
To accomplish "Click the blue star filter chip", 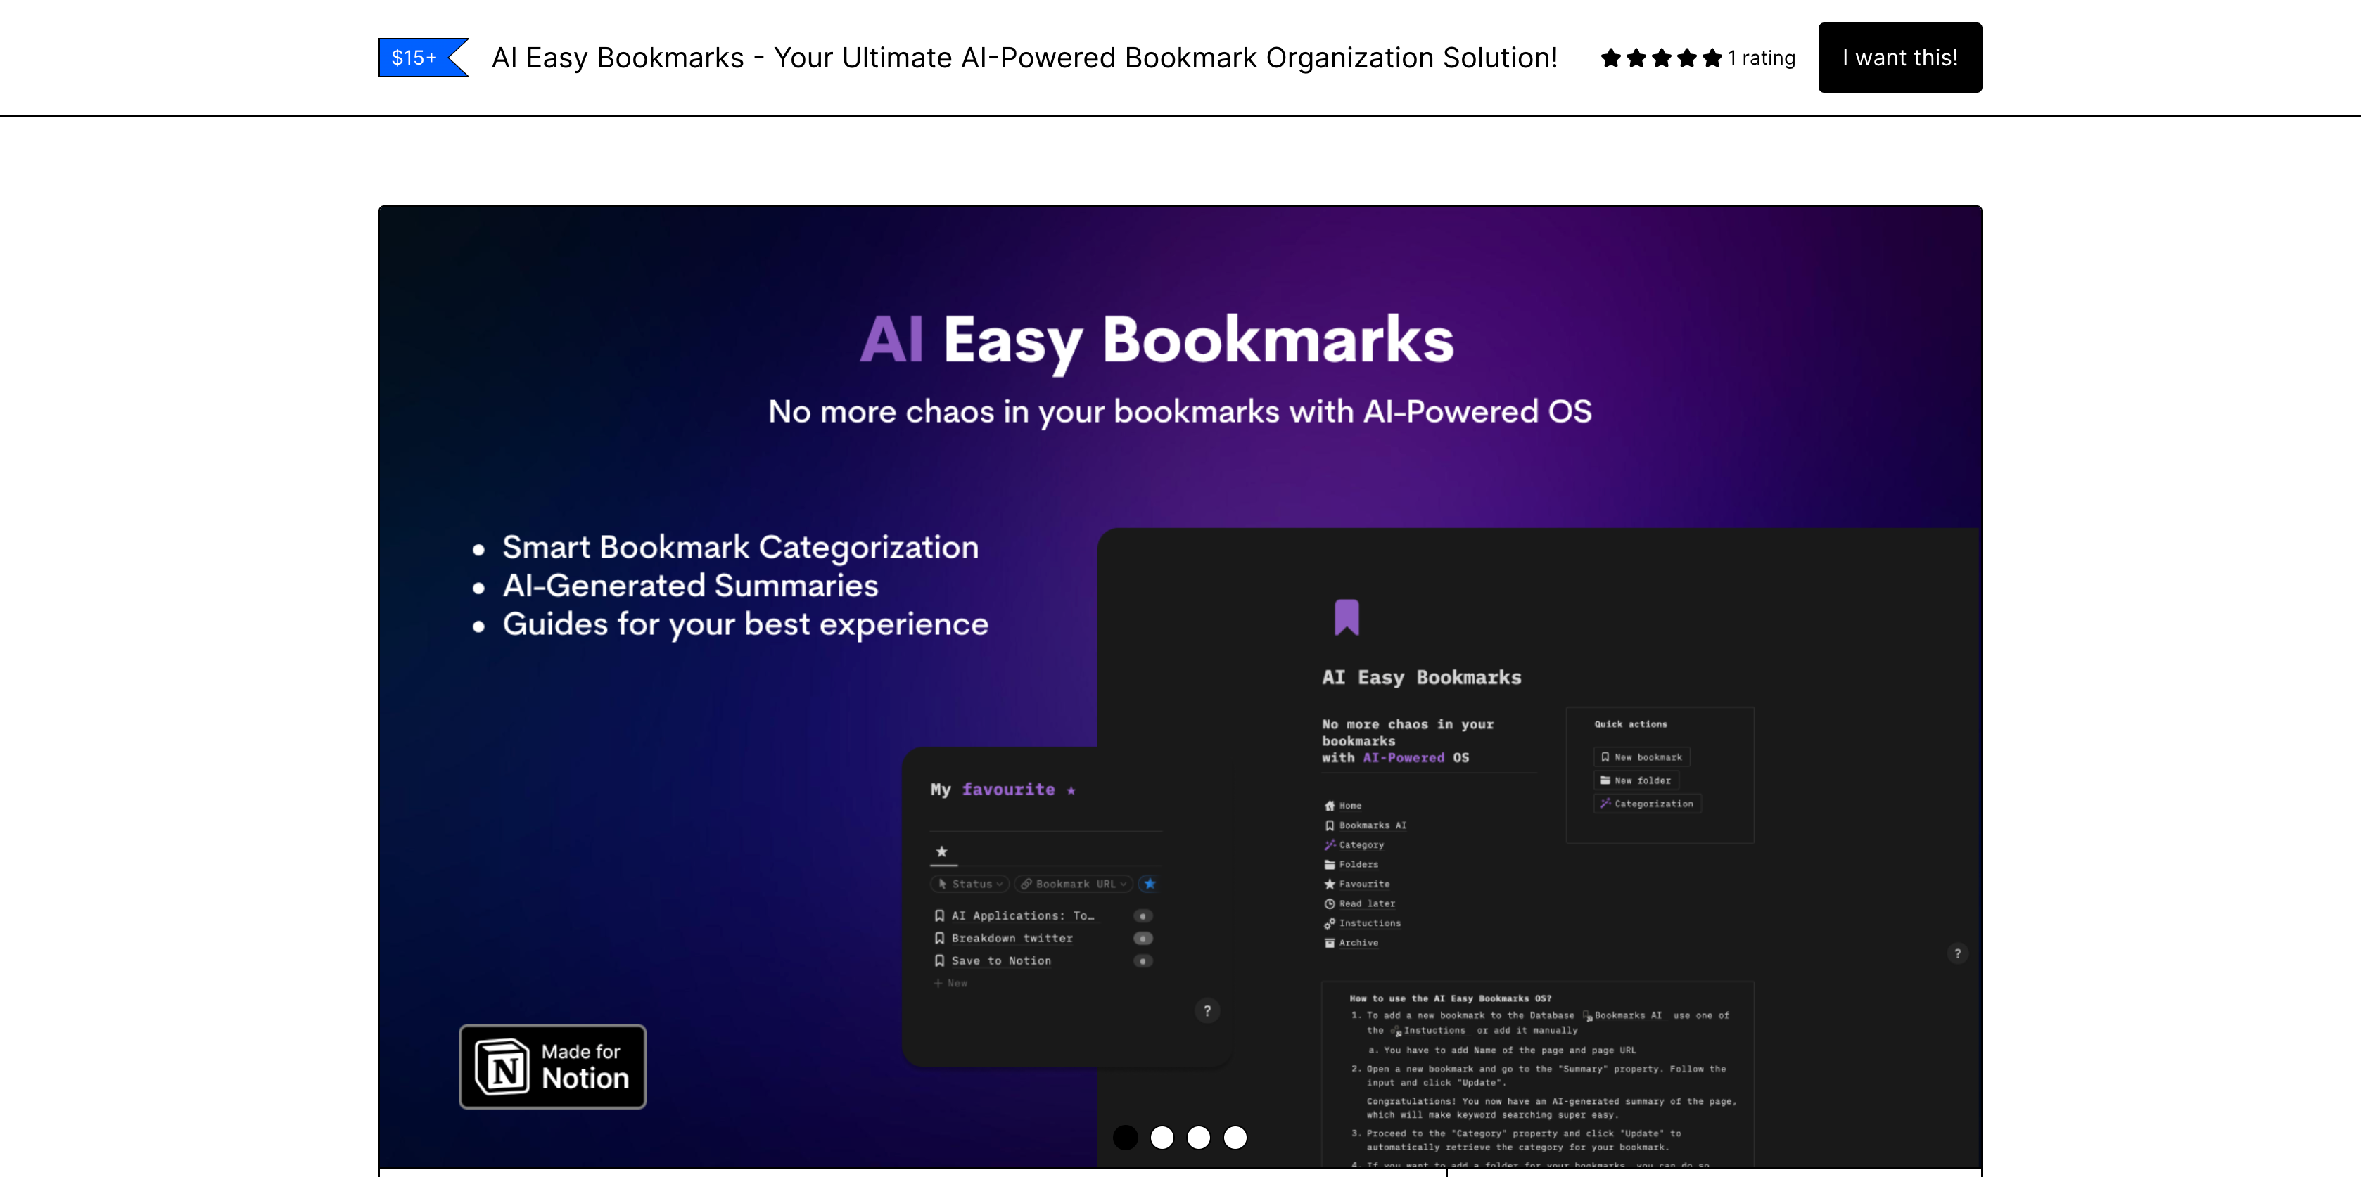I will [x=1150, y=884].
